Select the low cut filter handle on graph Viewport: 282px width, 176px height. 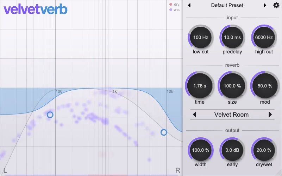[x=50, y=115]
